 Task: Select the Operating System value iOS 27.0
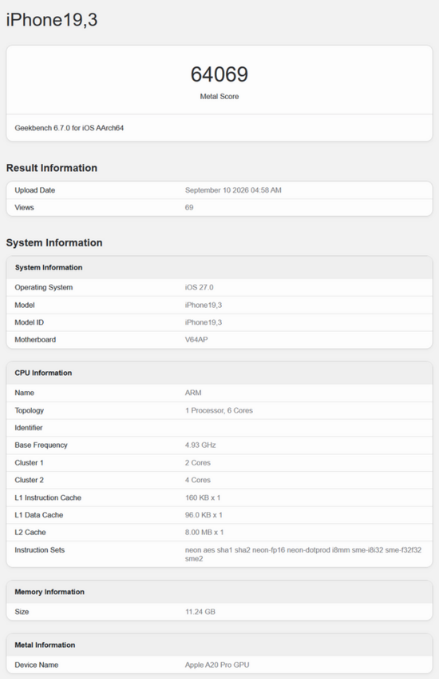(x=200, y=288)
